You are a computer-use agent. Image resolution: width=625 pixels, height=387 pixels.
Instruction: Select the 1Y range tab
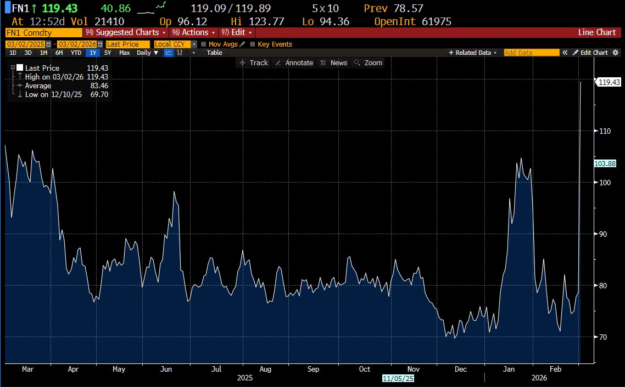92,53
